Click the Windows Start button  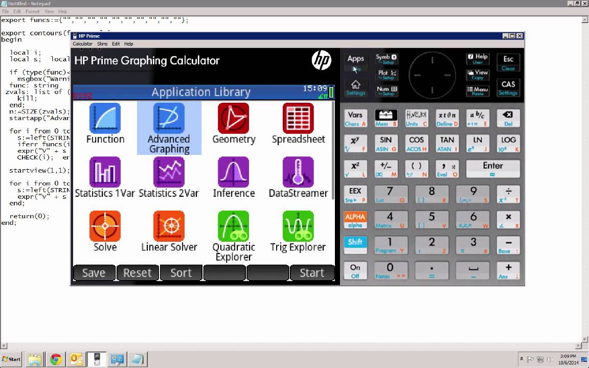click(11, 359)
